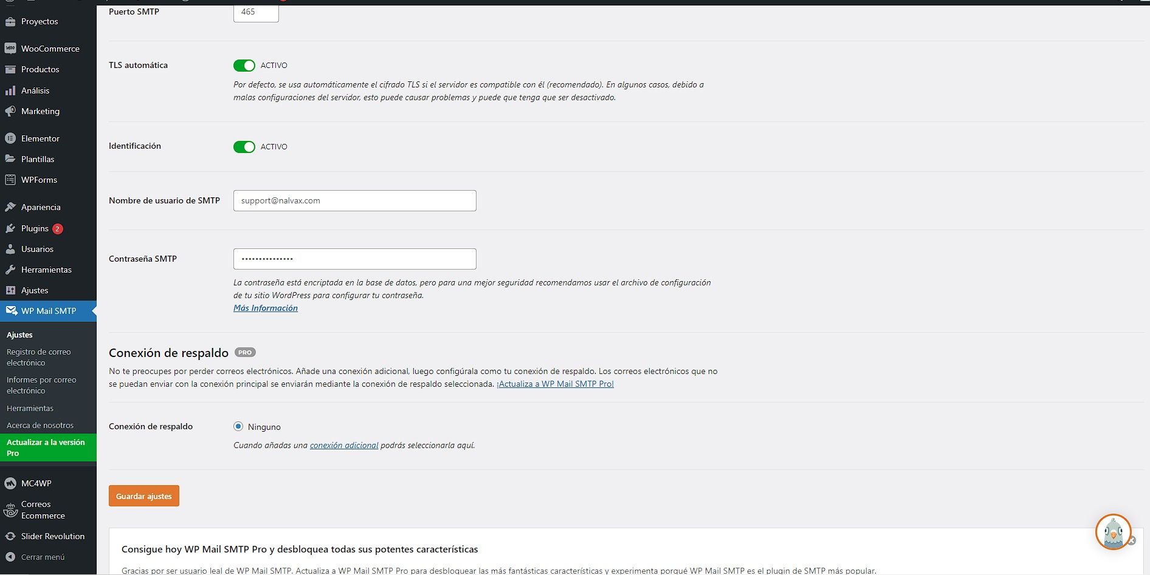Click the Slider Revolution refresh icon

10,536
